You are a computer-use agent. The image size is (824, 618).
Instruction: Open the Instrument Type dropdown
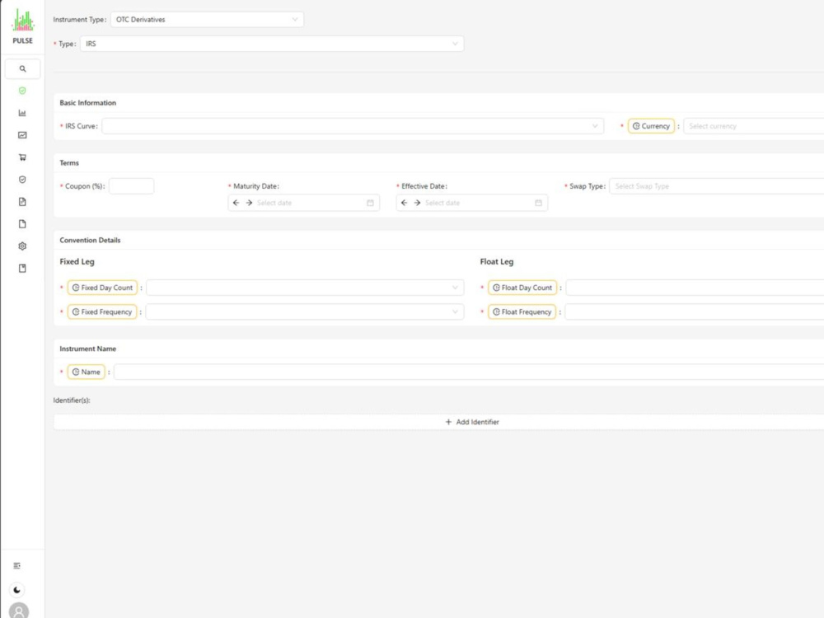click(x=207, y=20)
